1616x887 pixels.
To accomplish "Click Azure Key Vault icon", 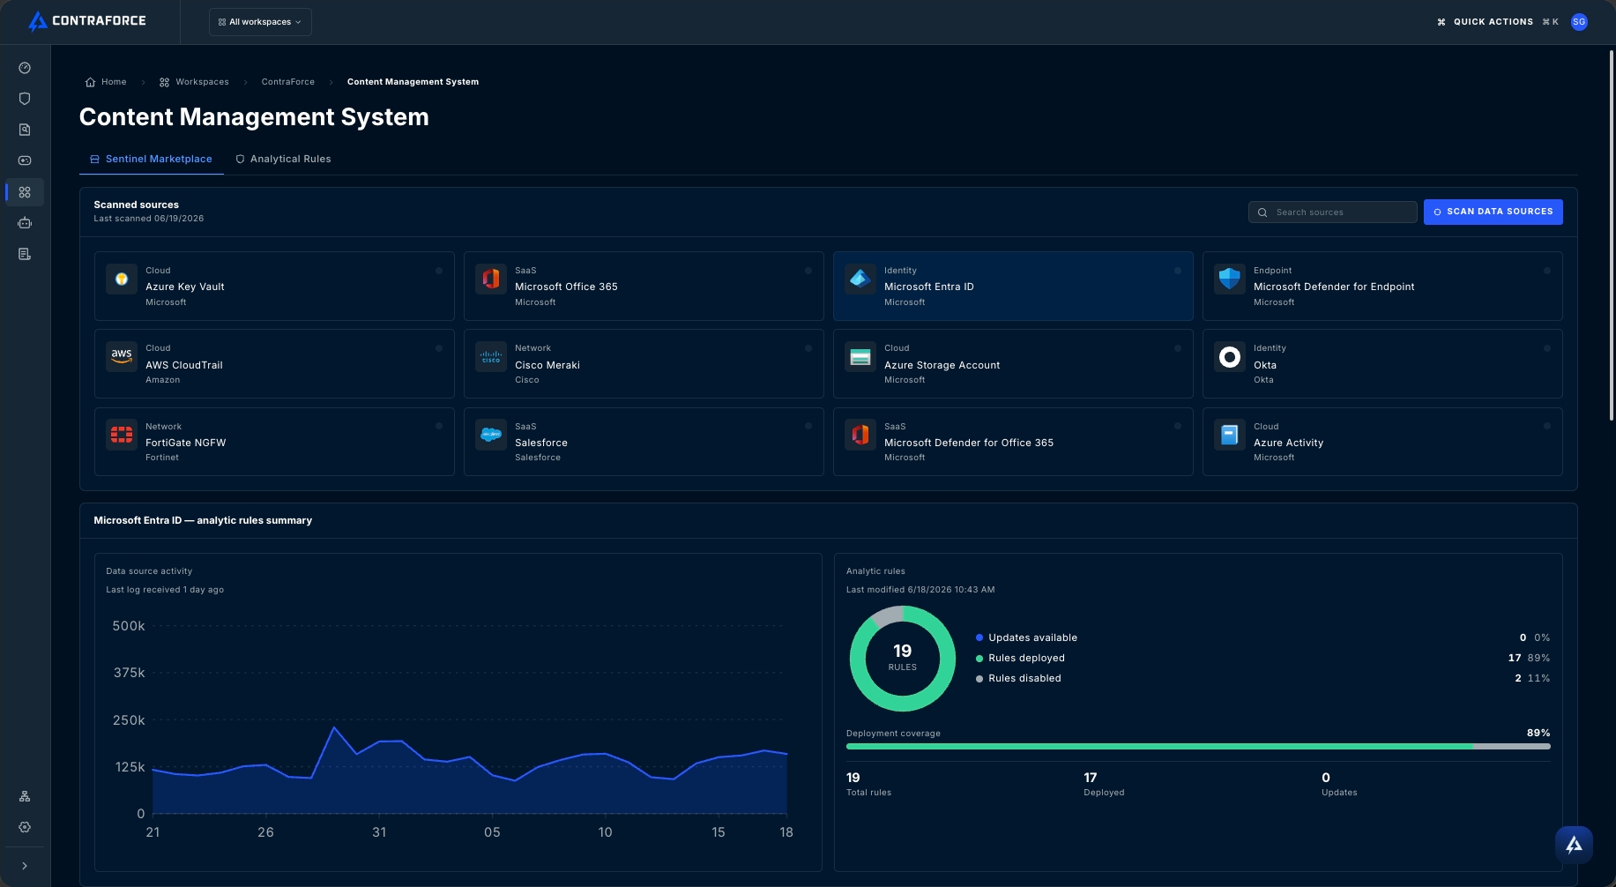I will click(122, 279).
